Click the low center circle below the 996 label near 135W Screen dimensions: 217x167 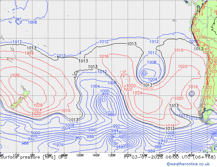tap(103, 100)
